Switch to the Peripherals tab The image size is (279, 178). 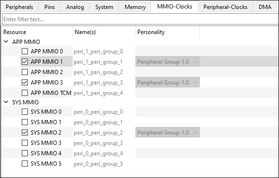[19, 7]
